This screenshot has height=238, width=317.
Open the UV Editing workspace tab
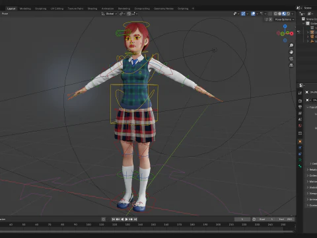pyautogui.click(x=57, y=9)
